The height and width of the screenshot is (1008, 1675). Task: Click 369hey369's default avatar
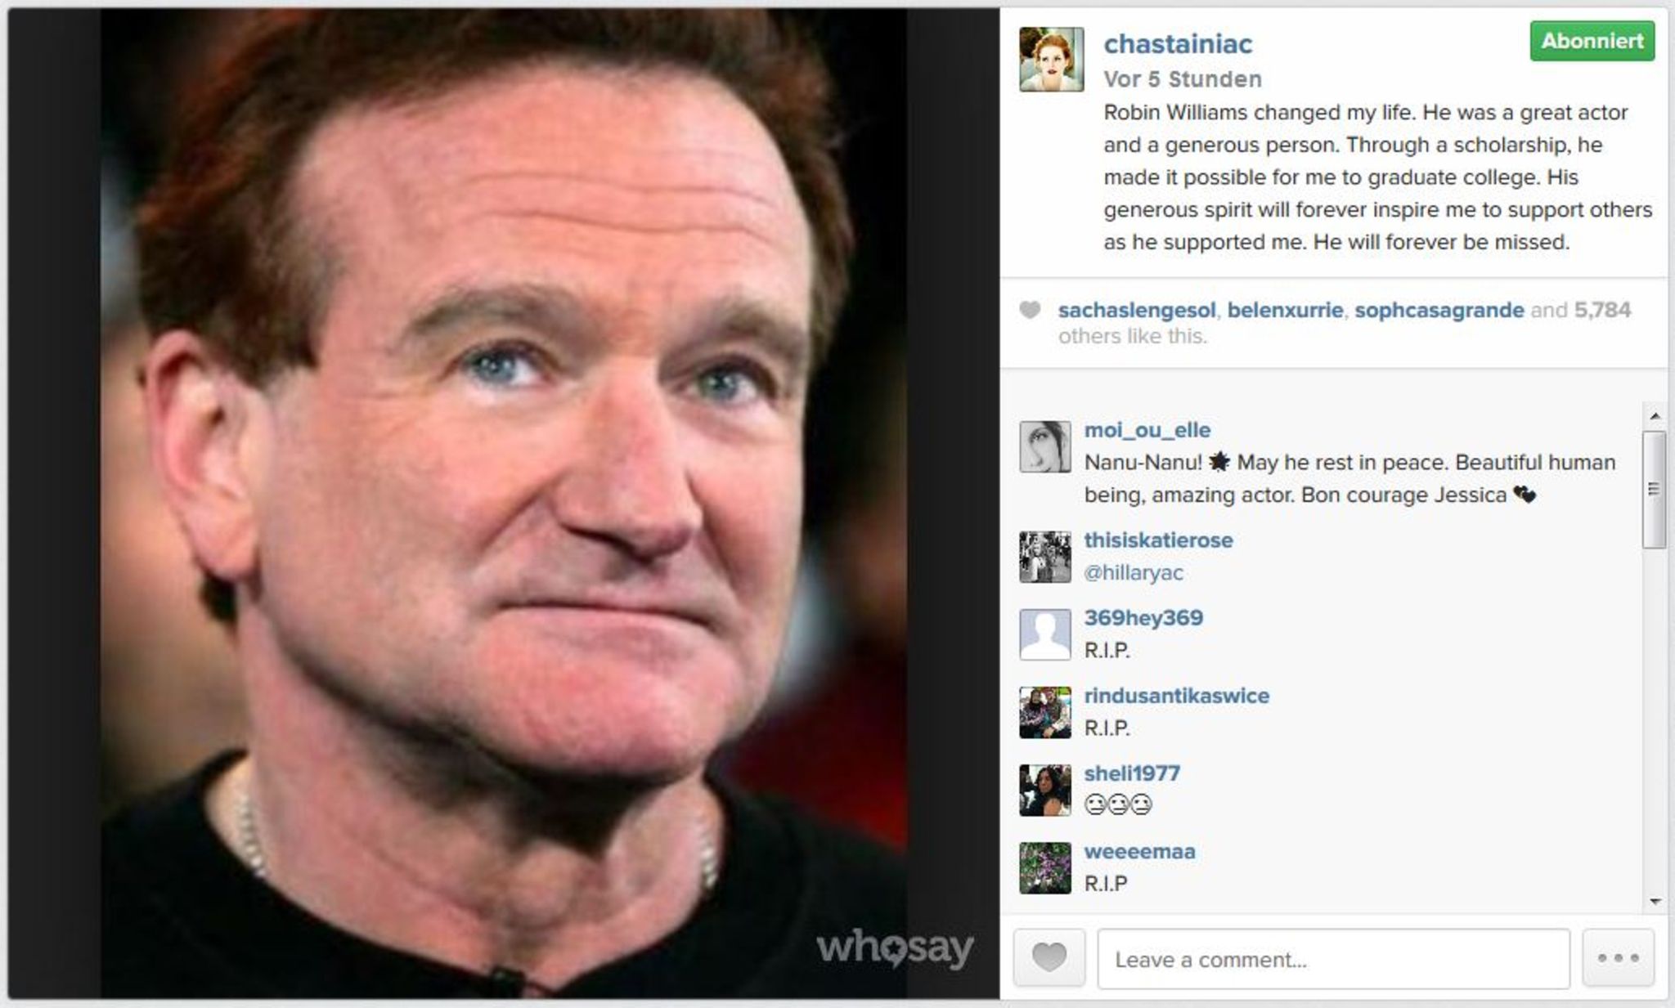tap(1044, 634)
